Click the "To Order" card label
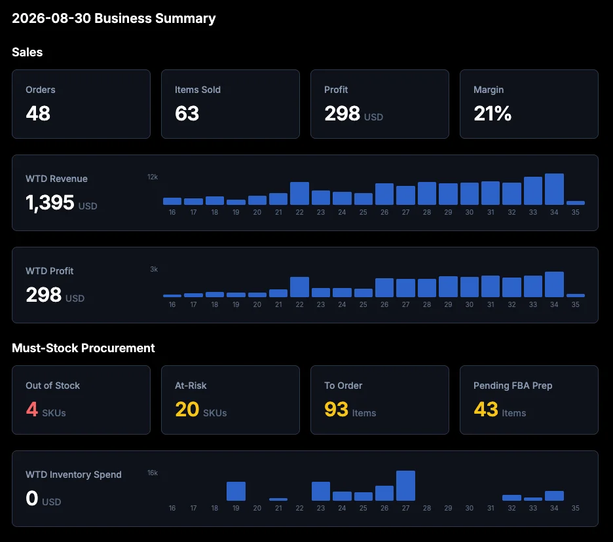Screen dimensions: 613x542 click(343, 386)
